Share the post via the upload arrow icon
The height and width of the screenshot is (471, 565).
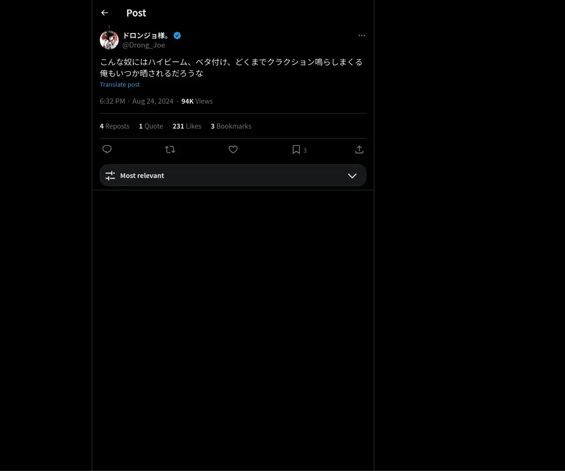[359, 149]
